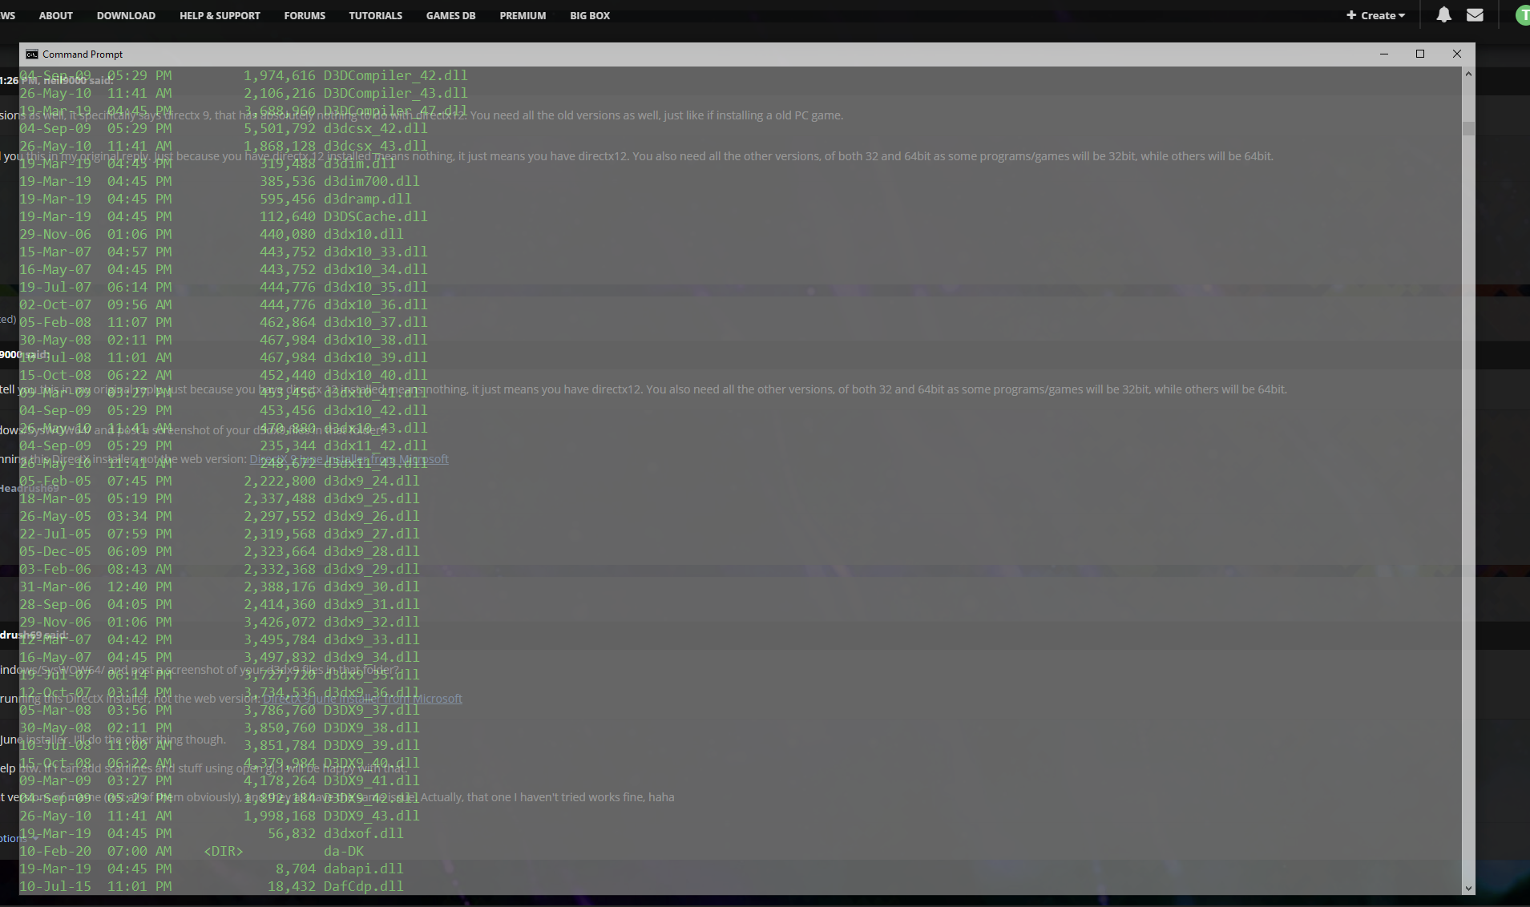Open the ABOUT menu item
This screenshot has height=907, width=1530.
[x=56, y=15]
